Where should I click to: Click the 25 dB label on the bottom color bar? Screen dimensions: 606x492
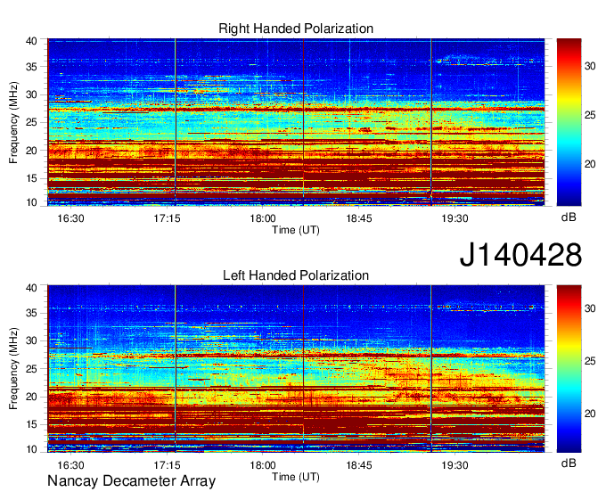(590, 361)
